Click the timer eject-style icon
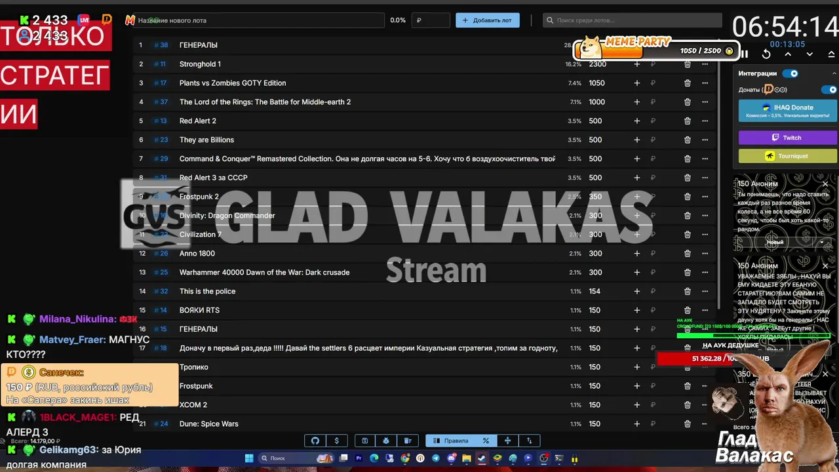The width and height of the screenshot is (839, 472). point(831,54)
